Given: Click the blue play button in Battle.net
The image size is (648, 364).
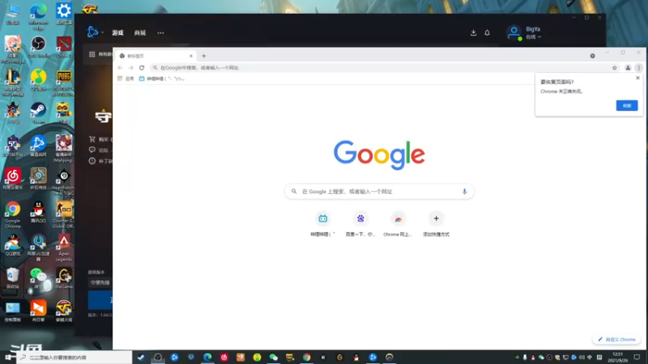Looking at the screenshot, I should (x=100, y=300).
